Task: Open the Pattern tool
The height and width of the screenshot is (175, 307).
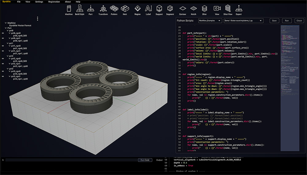Action: pos(114,9)
